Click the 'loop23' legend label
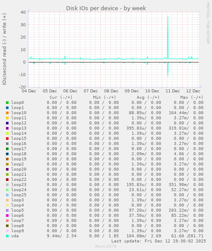The height and width of the screenshot is (251, 212). (x=19, y=185)
